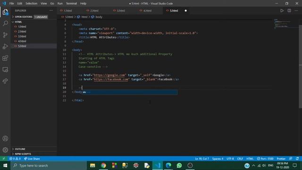
Task: Open the Windows Action Center icon
Action: tap(294, 165)
